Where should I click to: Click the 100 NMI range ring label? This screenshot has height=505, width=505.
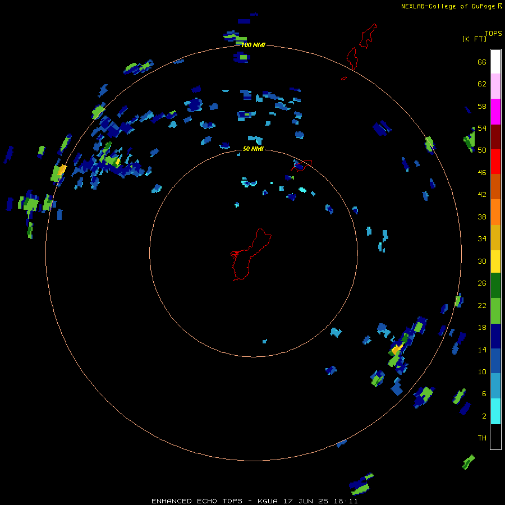(x=253, y=45)
